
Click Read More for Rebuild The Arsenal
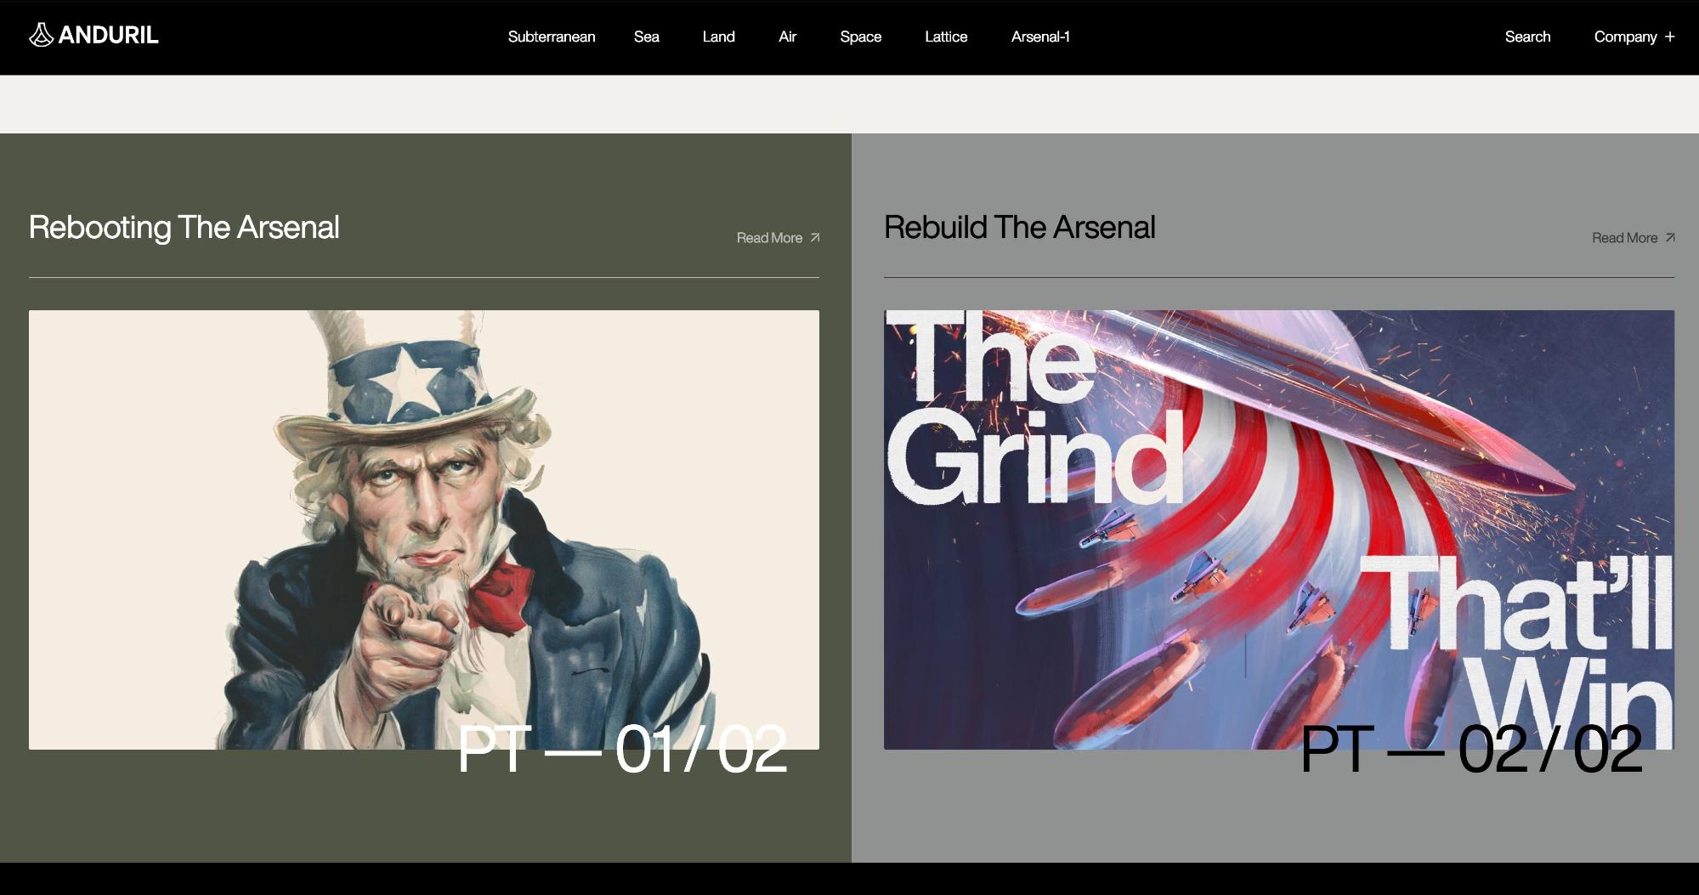(1624, 238)
